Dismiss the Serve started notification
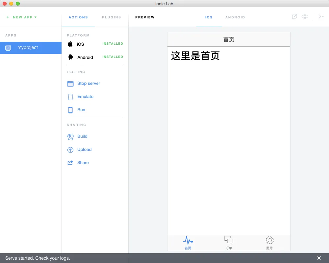 coord(319,258)
